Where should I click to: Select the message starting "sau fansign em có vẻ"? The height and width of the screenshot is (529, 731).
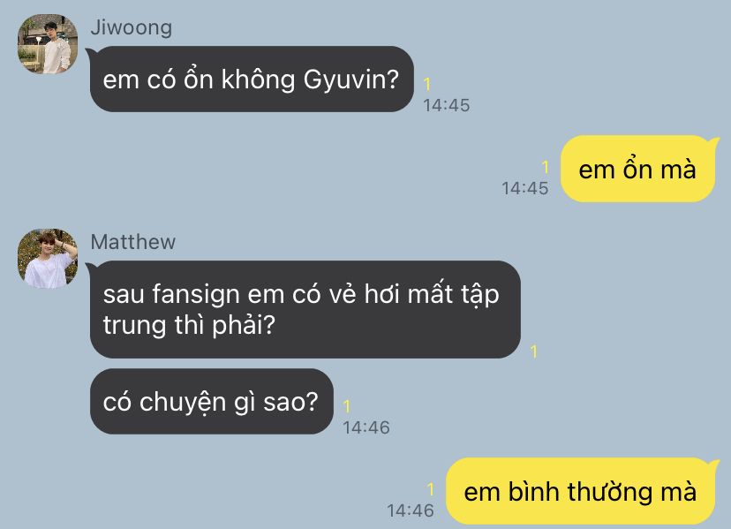tap(305, 309)
